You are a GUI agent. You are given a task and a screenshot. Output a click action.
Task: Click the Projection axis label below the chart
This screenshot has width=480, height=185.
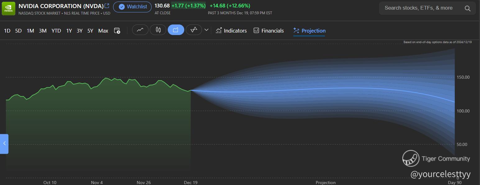[x=326, y=183]
